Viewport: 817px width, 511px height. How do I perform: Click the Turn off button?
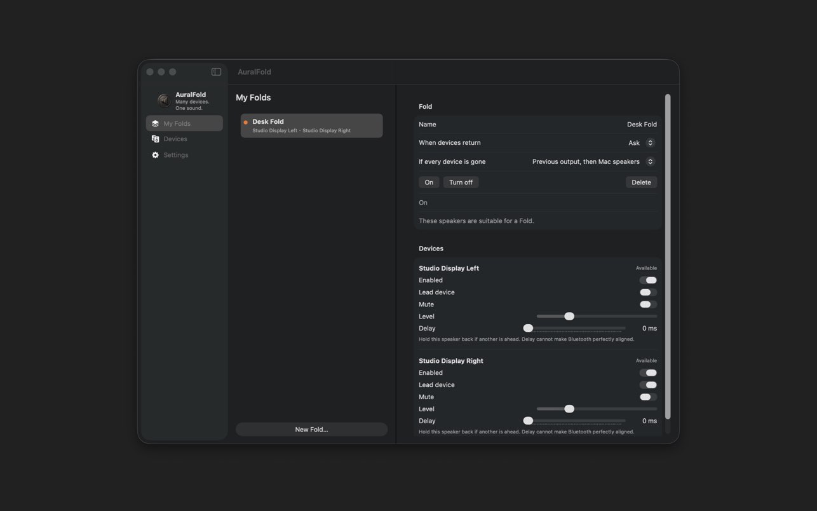tap(461, 182)
